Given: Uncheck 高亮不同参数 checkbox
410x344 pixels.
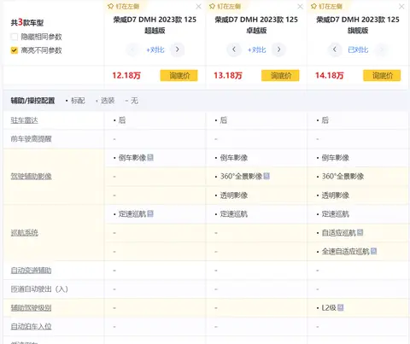Looking at the screenshot, I should (x=14, y=50).
